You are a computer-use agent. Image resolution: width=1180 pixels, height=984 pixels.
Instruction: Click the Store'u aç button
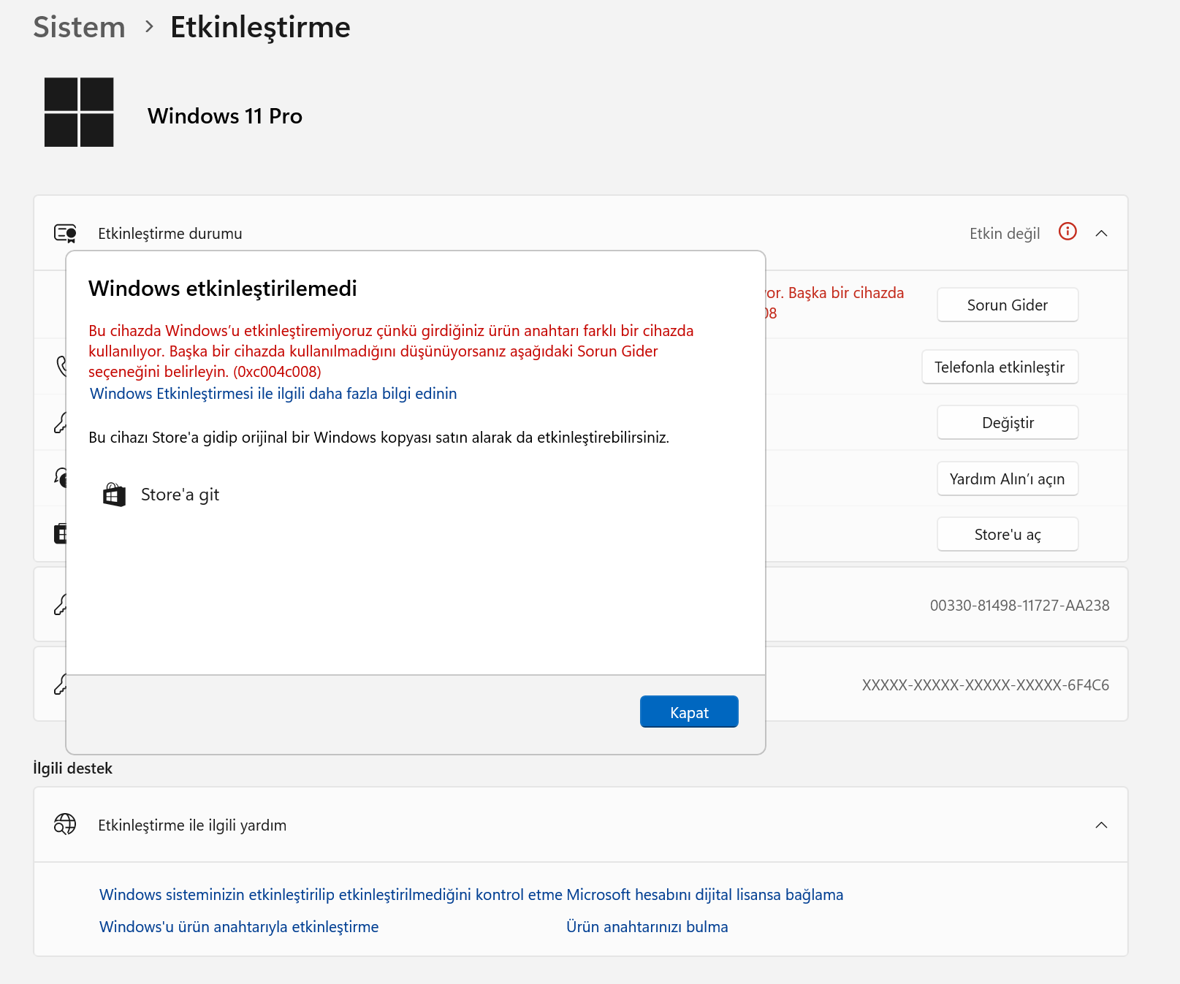tap(1008, 534)
